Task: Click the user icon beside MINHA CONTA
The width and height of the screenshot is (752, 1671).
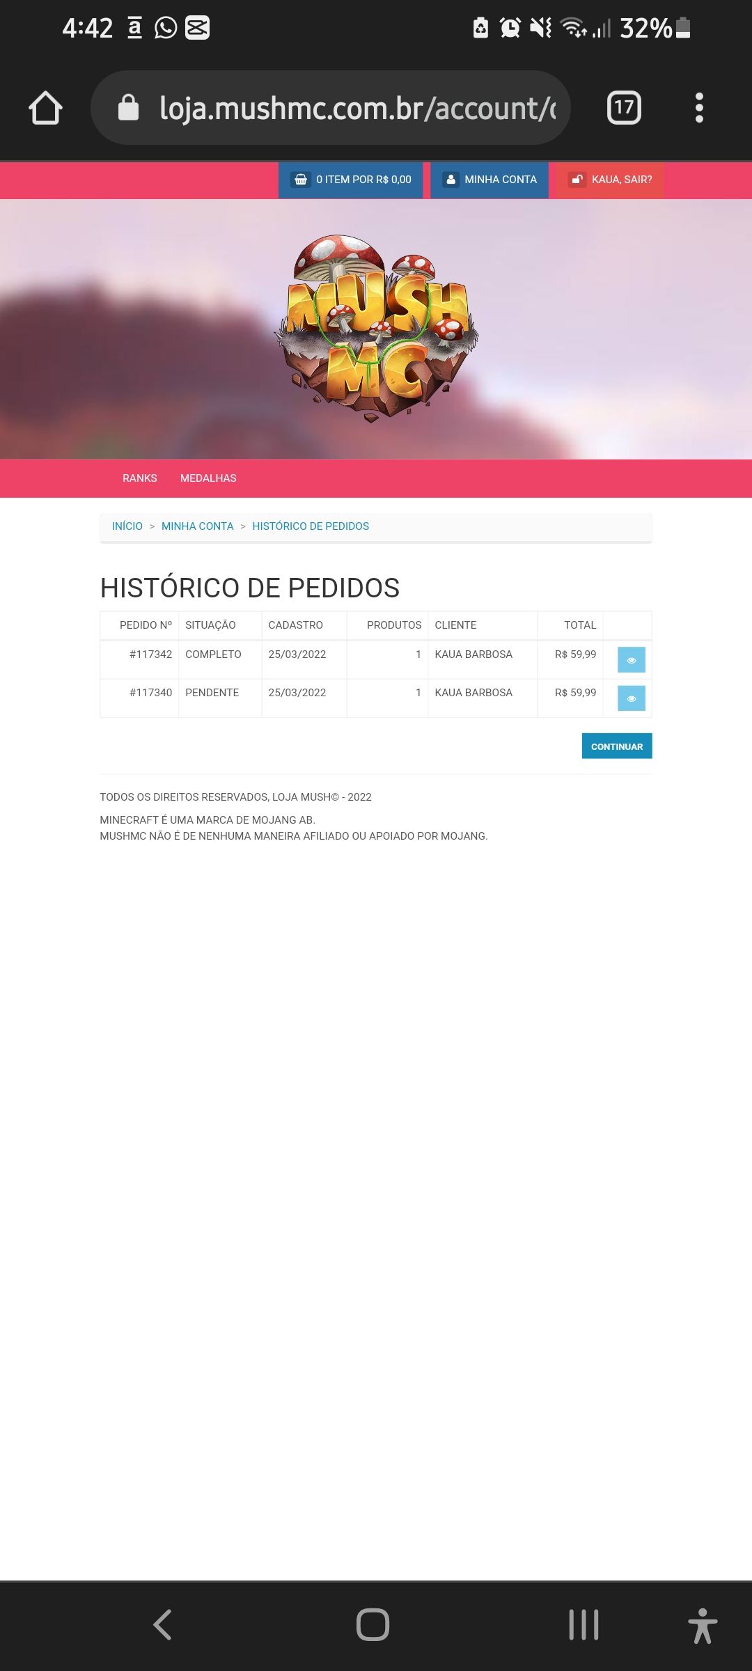Action: coord(451,180)
